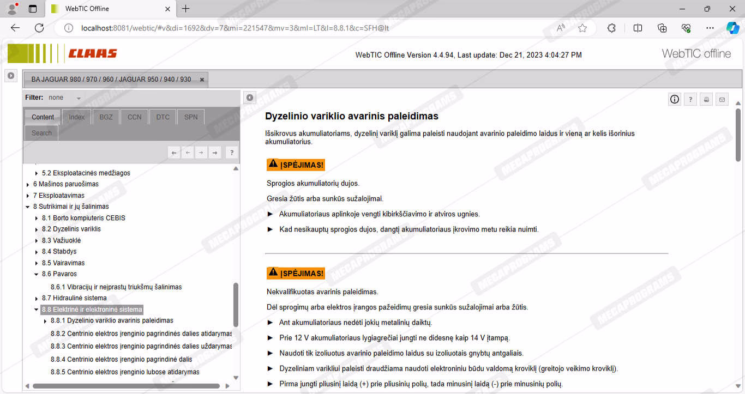Click the first left arrow navigation button
This screenshot has width=745, height=394.
tap(174, 153)
